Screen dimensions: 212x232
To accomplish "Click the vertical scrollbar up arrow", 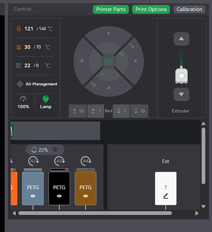I will (204, 123).
